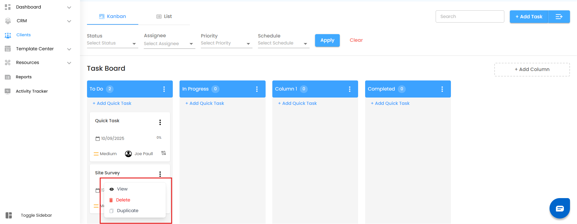Screen dimensions: 577x224
Task: Add Quick Task in the In Progress column
Action: point(205,104)
